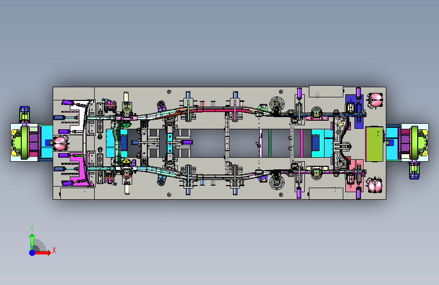Select the blue Z axis ball of triad
Screen dimensions: 439x285
(32, 253)
